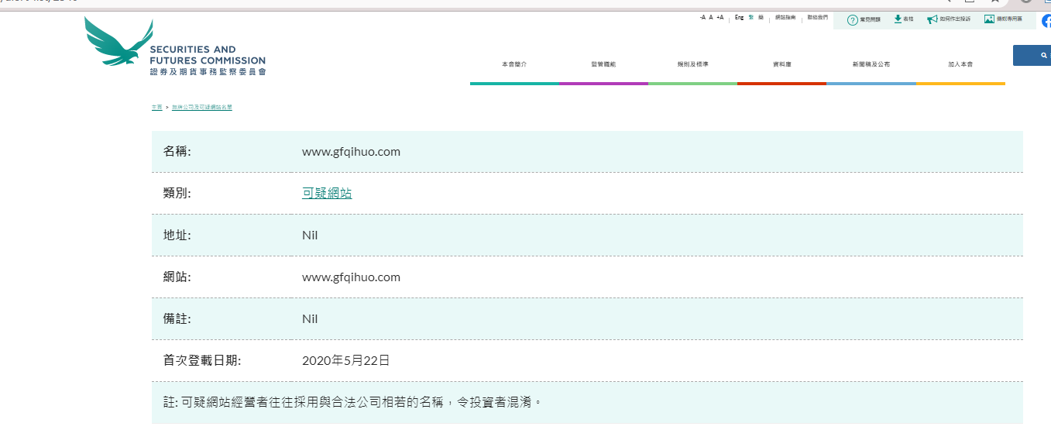The width and height of the screenshot is (1051, 447).
Task: Open the 新聞稿及公布 menu
Action: pos(871,64)
